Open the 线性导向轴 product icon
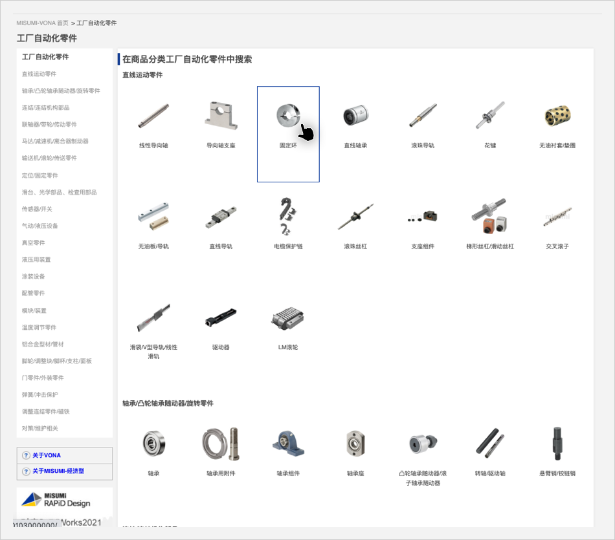The height and width of the screenshot is (540, 615). tap(153, 116)
